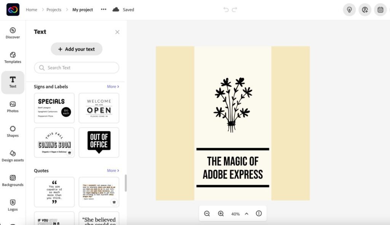390x225 pixels.
Task: Select the OUT OF OFFICE template thumbnail
Action: coord(99,142)
